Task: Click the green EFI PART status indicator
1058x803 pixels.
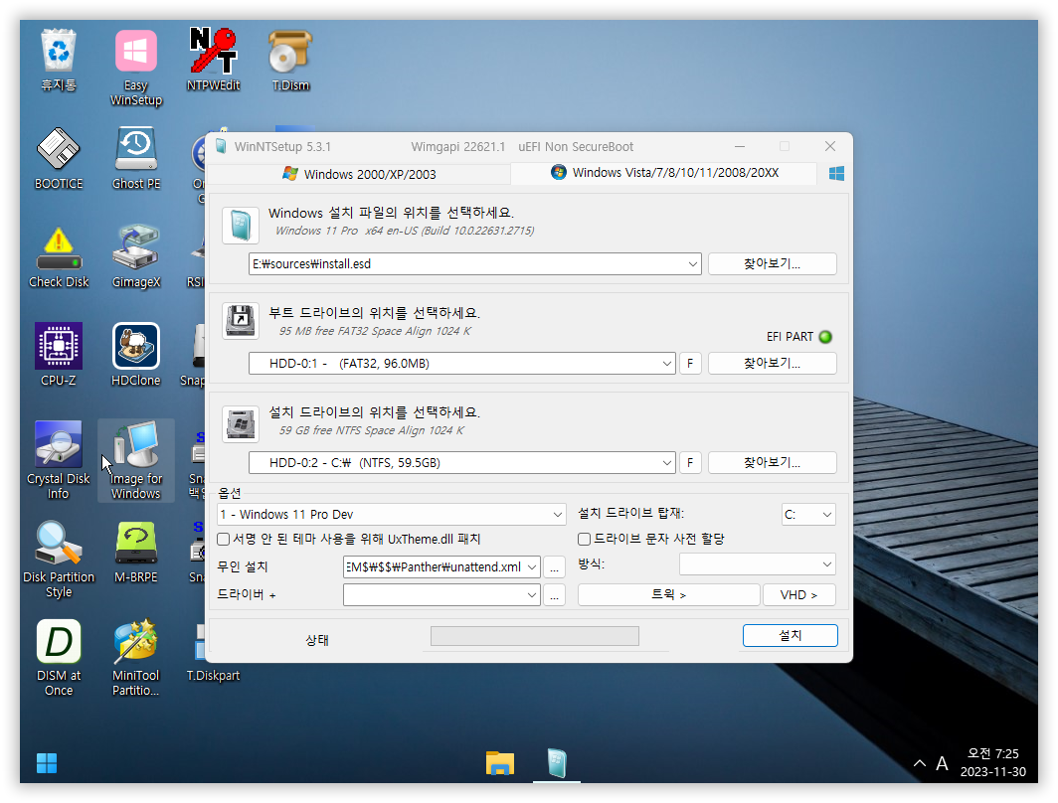Action: click(x=825, y=337)
